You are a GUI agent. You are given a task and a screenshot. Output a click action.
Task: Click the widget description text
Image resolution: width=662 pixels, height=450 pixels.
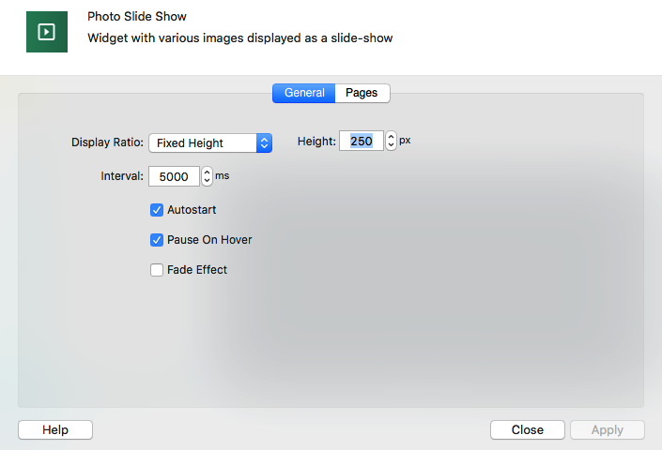click(x=239, y=38)
